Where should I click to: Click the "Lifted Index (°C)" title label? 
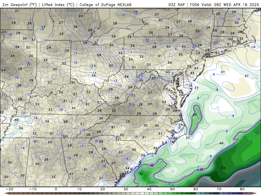tap(58, 5)
